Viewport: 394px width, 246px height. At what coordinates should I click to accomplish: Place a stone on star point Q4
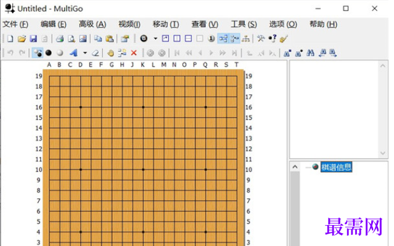(205, 232)
